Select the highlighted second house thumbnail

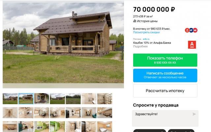[26, 99]
